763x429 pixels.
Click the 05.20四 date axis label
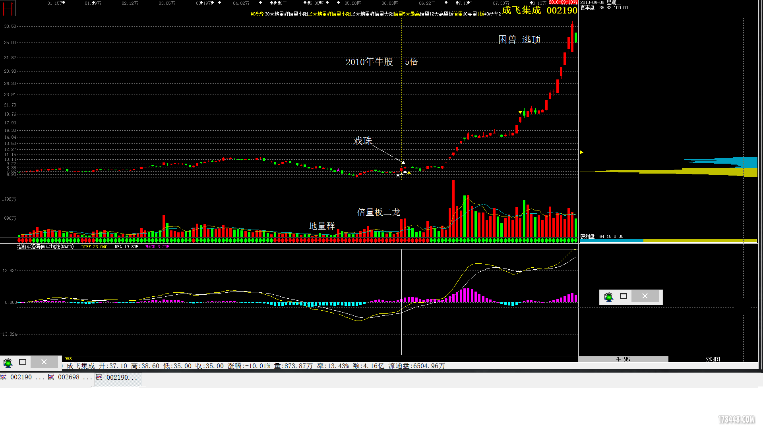(x=353, y=3)
